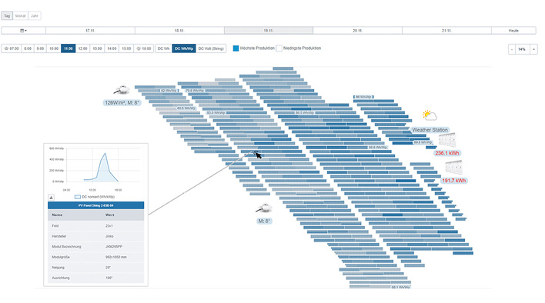545x303 pixels.
Task: Increase zoom with the plus button
Action: pyautogui.click(x=533, y=49)
